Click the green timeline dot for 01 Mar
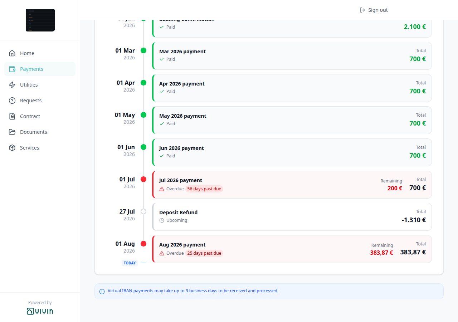The height and width of the screenshot is (322, 458). 143,50
